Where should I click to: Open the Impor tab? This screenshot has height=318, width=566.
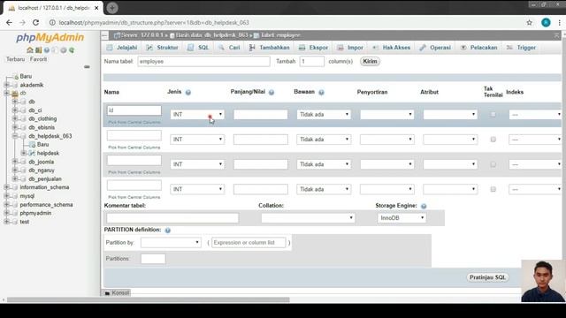[350, 48]
